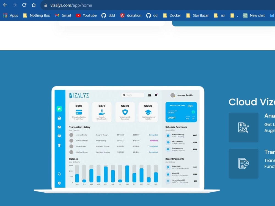275x206 pixels.
Task: Open the YouTube bookmark
Action: coord(86,15)
